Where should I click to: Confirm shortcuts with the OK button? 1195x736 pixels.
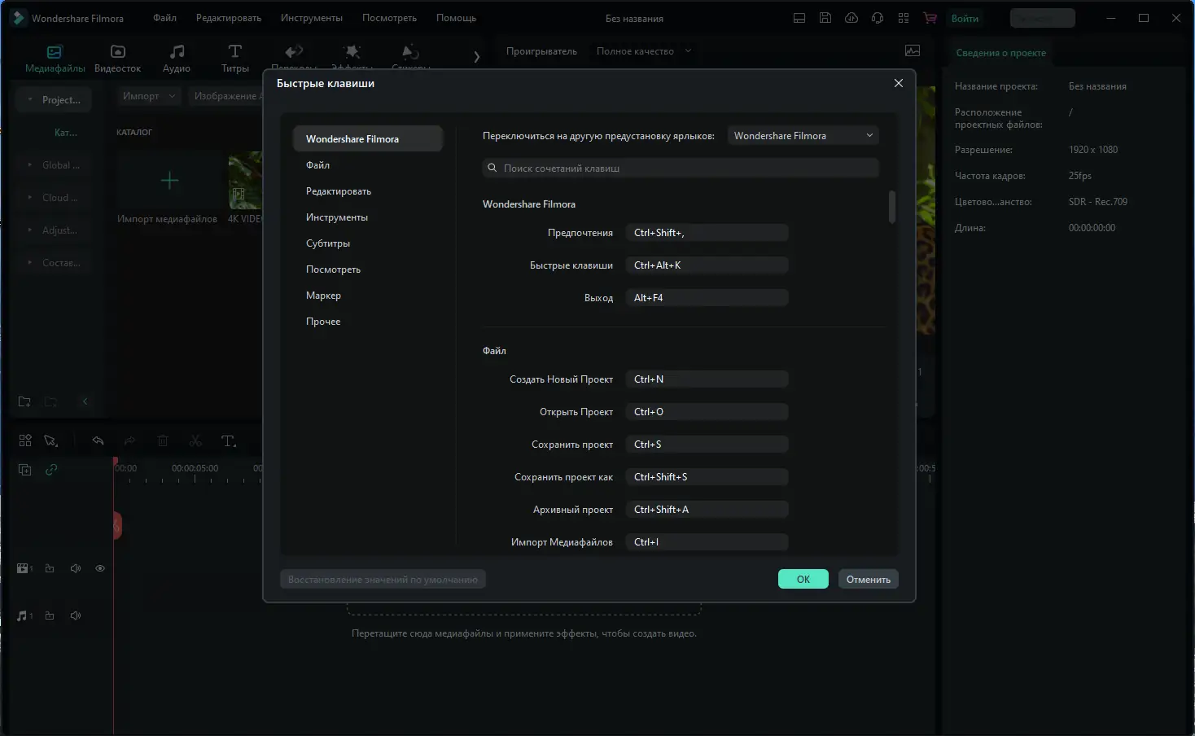(803, 579)
